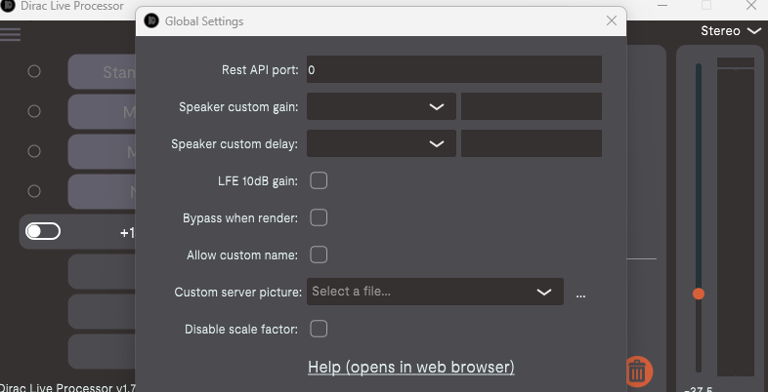Image resolution: width=768 pixels, height=392 pixels.
Task: Open the hamburger menu icon
Action: (11, 34)
